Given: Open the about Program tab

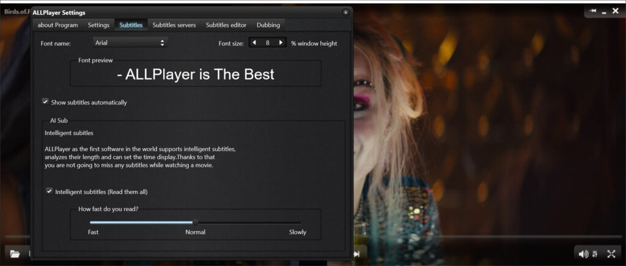Looking at the screenshot, I should click(x=58, y=24).
